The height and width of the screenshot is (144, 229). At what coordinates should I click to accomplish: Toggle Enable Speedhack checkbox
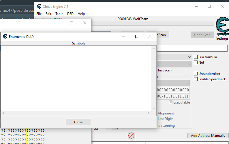coord(196,79)
